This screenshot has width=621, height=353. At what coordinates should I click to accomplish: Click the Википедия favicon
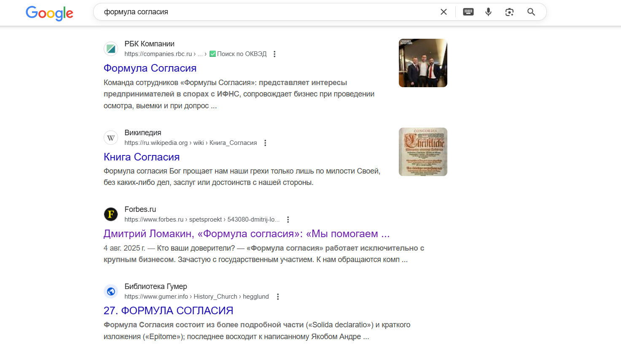(111, 138)
